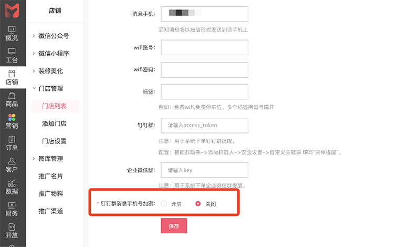Open the 门店设置 menu item
Viewport: 420px width, 247px height.
pyautogui.click(x=54, y=141)
